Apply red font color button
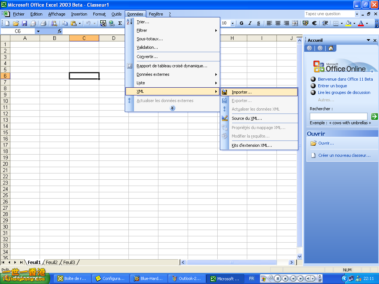Image resolution: width=379 pixels, height=284 pixels. pos(361,23)
